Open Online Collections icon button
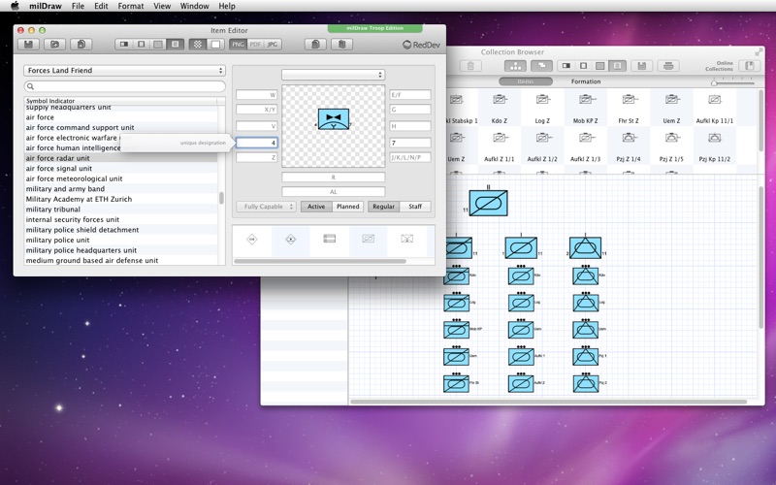Image resolution: width=776 pixels, height=485 pixels. coord(749,66)
